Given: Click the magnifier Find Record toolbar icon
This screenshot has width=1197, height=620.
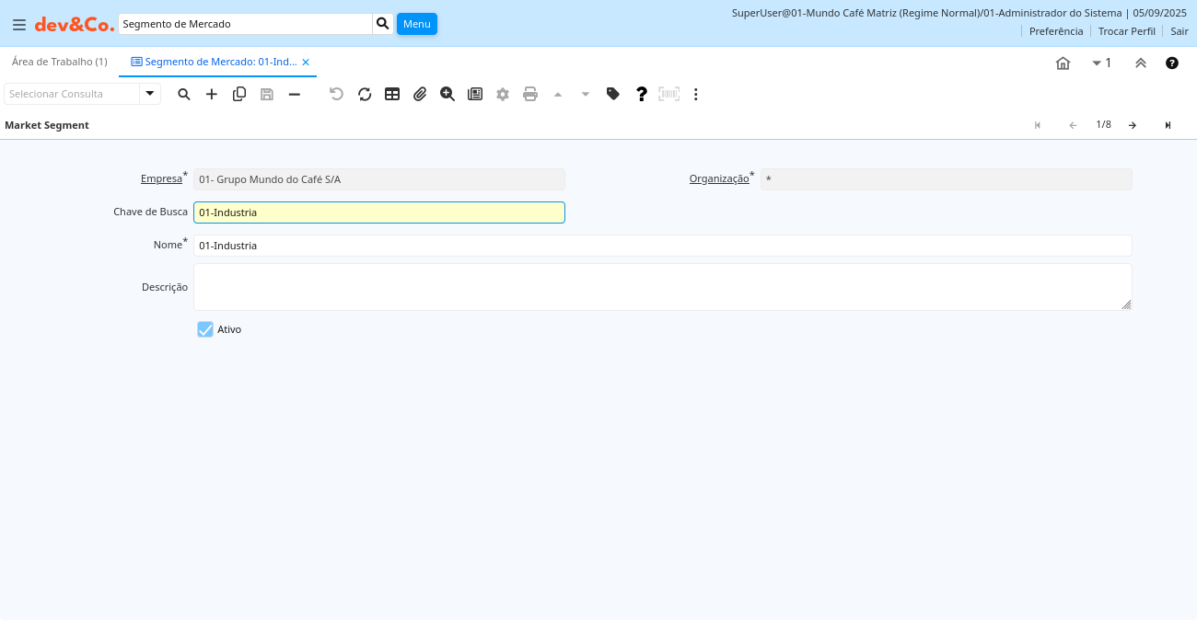Looking at the screenshot, I should pyautogui.click(x=184, y=94).
